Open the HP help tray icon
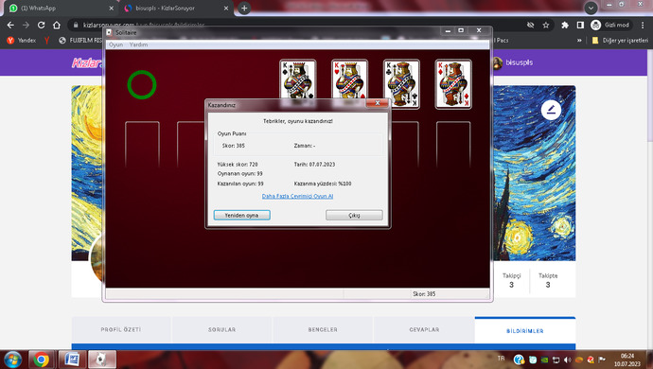The width and height of the screenshot is (653, 369). [x=519, y=360]
